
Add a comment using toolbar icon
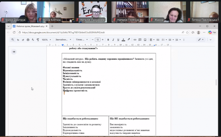point(140,40)
